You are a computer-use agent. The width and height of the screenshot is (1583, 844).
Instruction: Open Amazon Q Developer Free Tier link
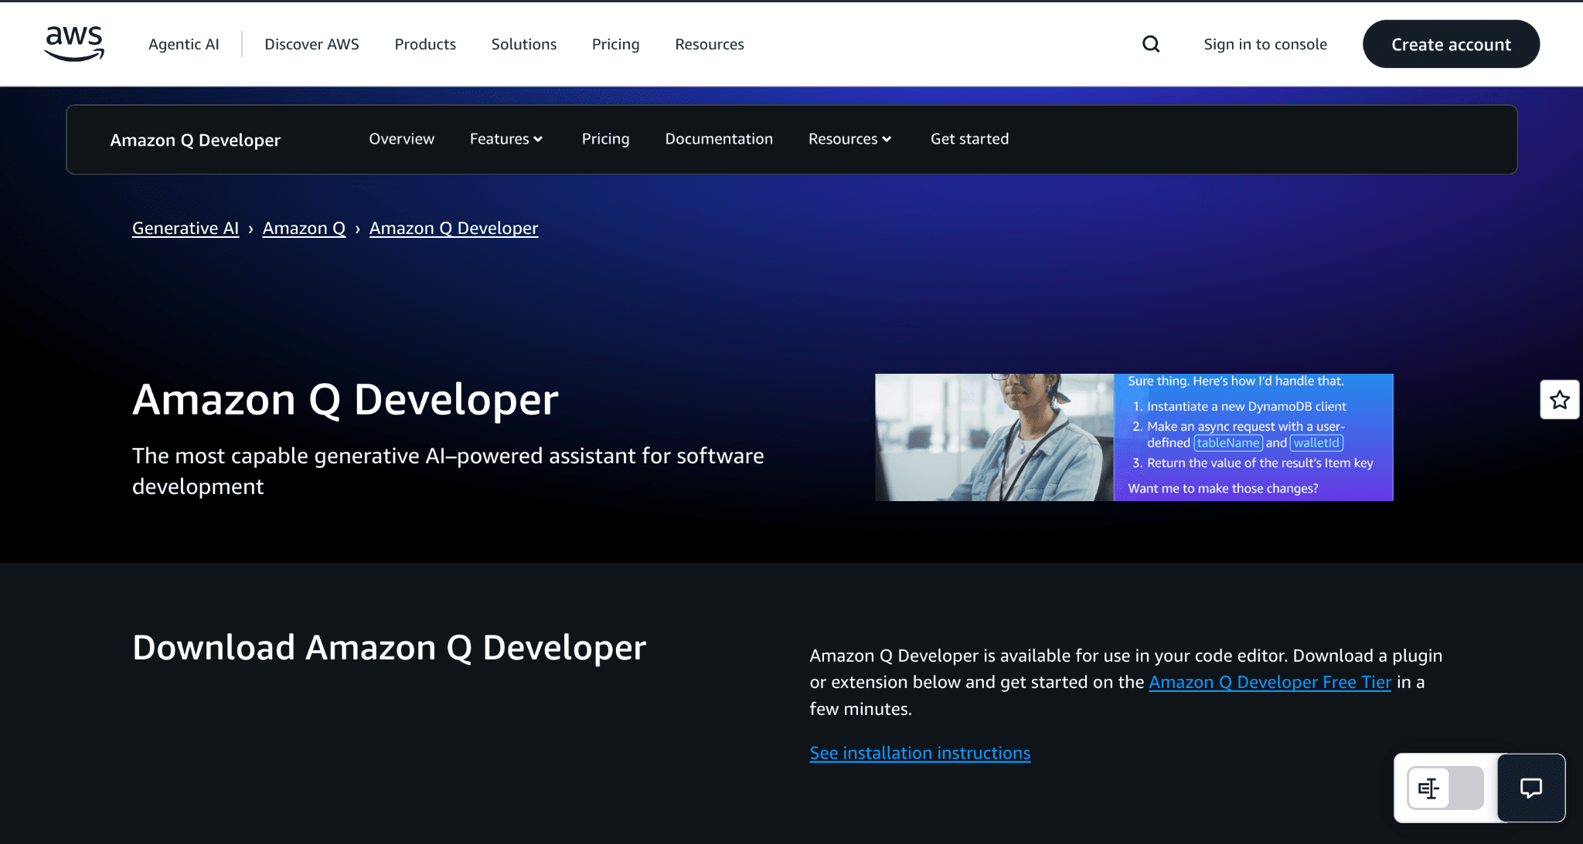coord(1269,682)
